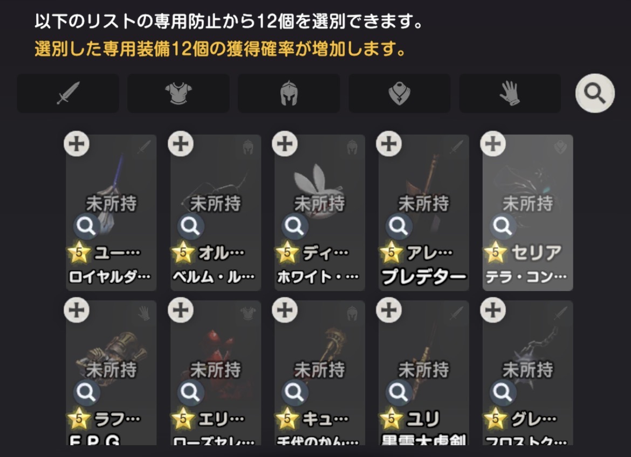Select the necklace accessory filter

click(x=400, y=93)
